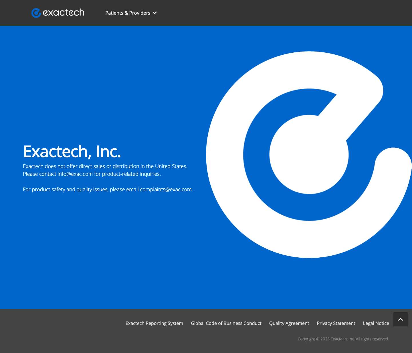Click the complaints@exac.com email link
Image resolution: width=412 pixels, height=353 pixels.
[166, 189]
